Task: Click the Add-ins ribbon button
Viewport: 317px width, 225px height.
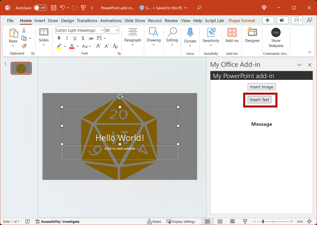Action: pyautogui.click(x=232, y=35)
